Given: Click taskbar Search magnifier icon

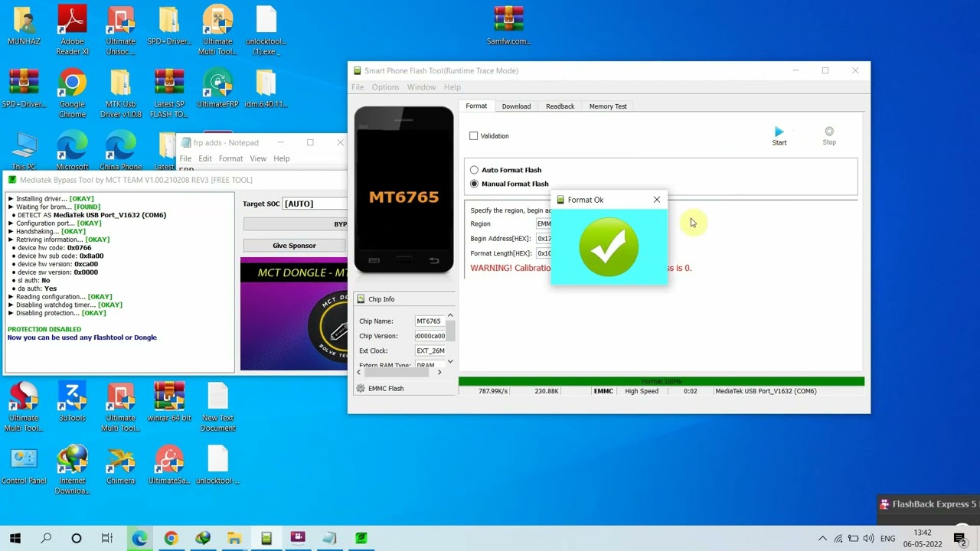Looking at the screenshot, I should click(46, 538).
